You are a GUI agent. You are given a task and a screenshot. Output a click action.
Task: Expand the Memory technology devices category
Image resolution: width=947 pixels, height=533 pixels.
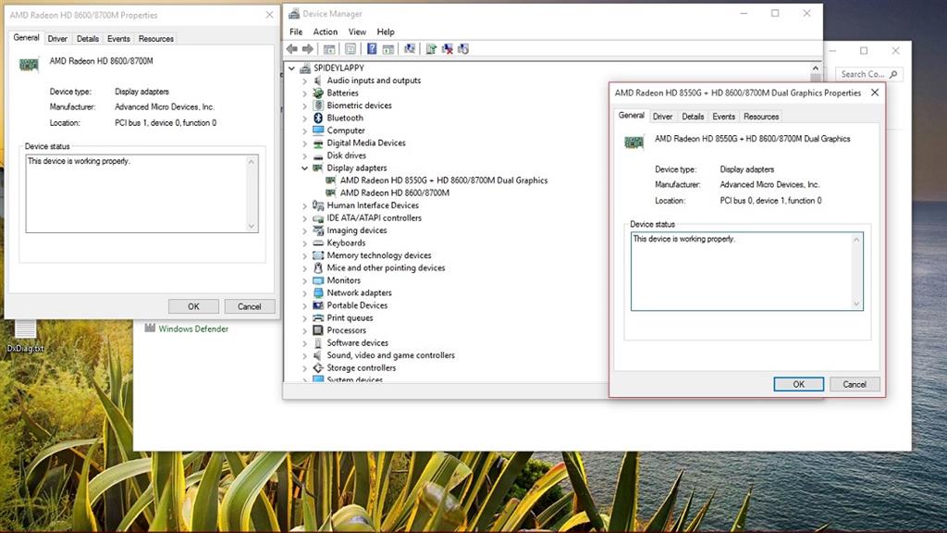click(x=305, y=255)
